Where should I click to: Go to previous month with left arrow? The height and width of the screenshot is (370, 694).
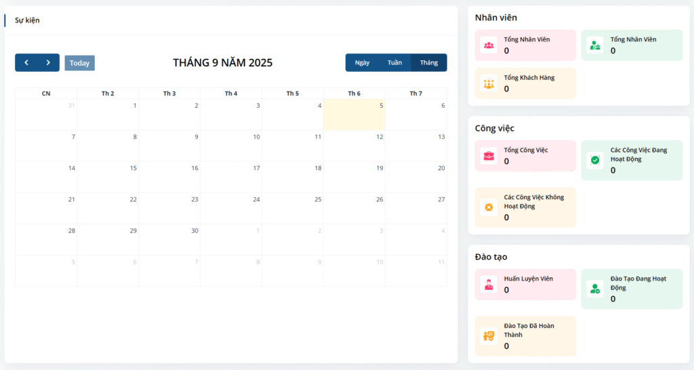(26, 63)
